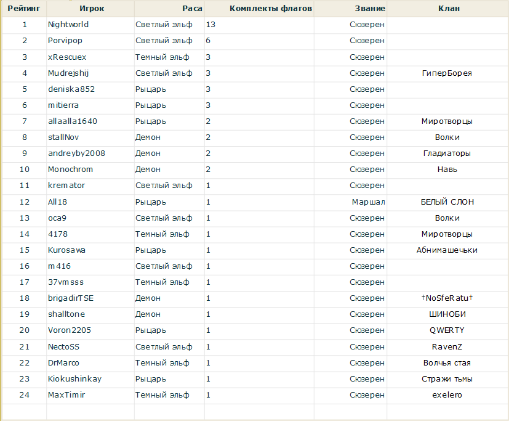The width and height of the screenshot is (509, 421).
Task: Click the Звание column header
Action: 370,9
